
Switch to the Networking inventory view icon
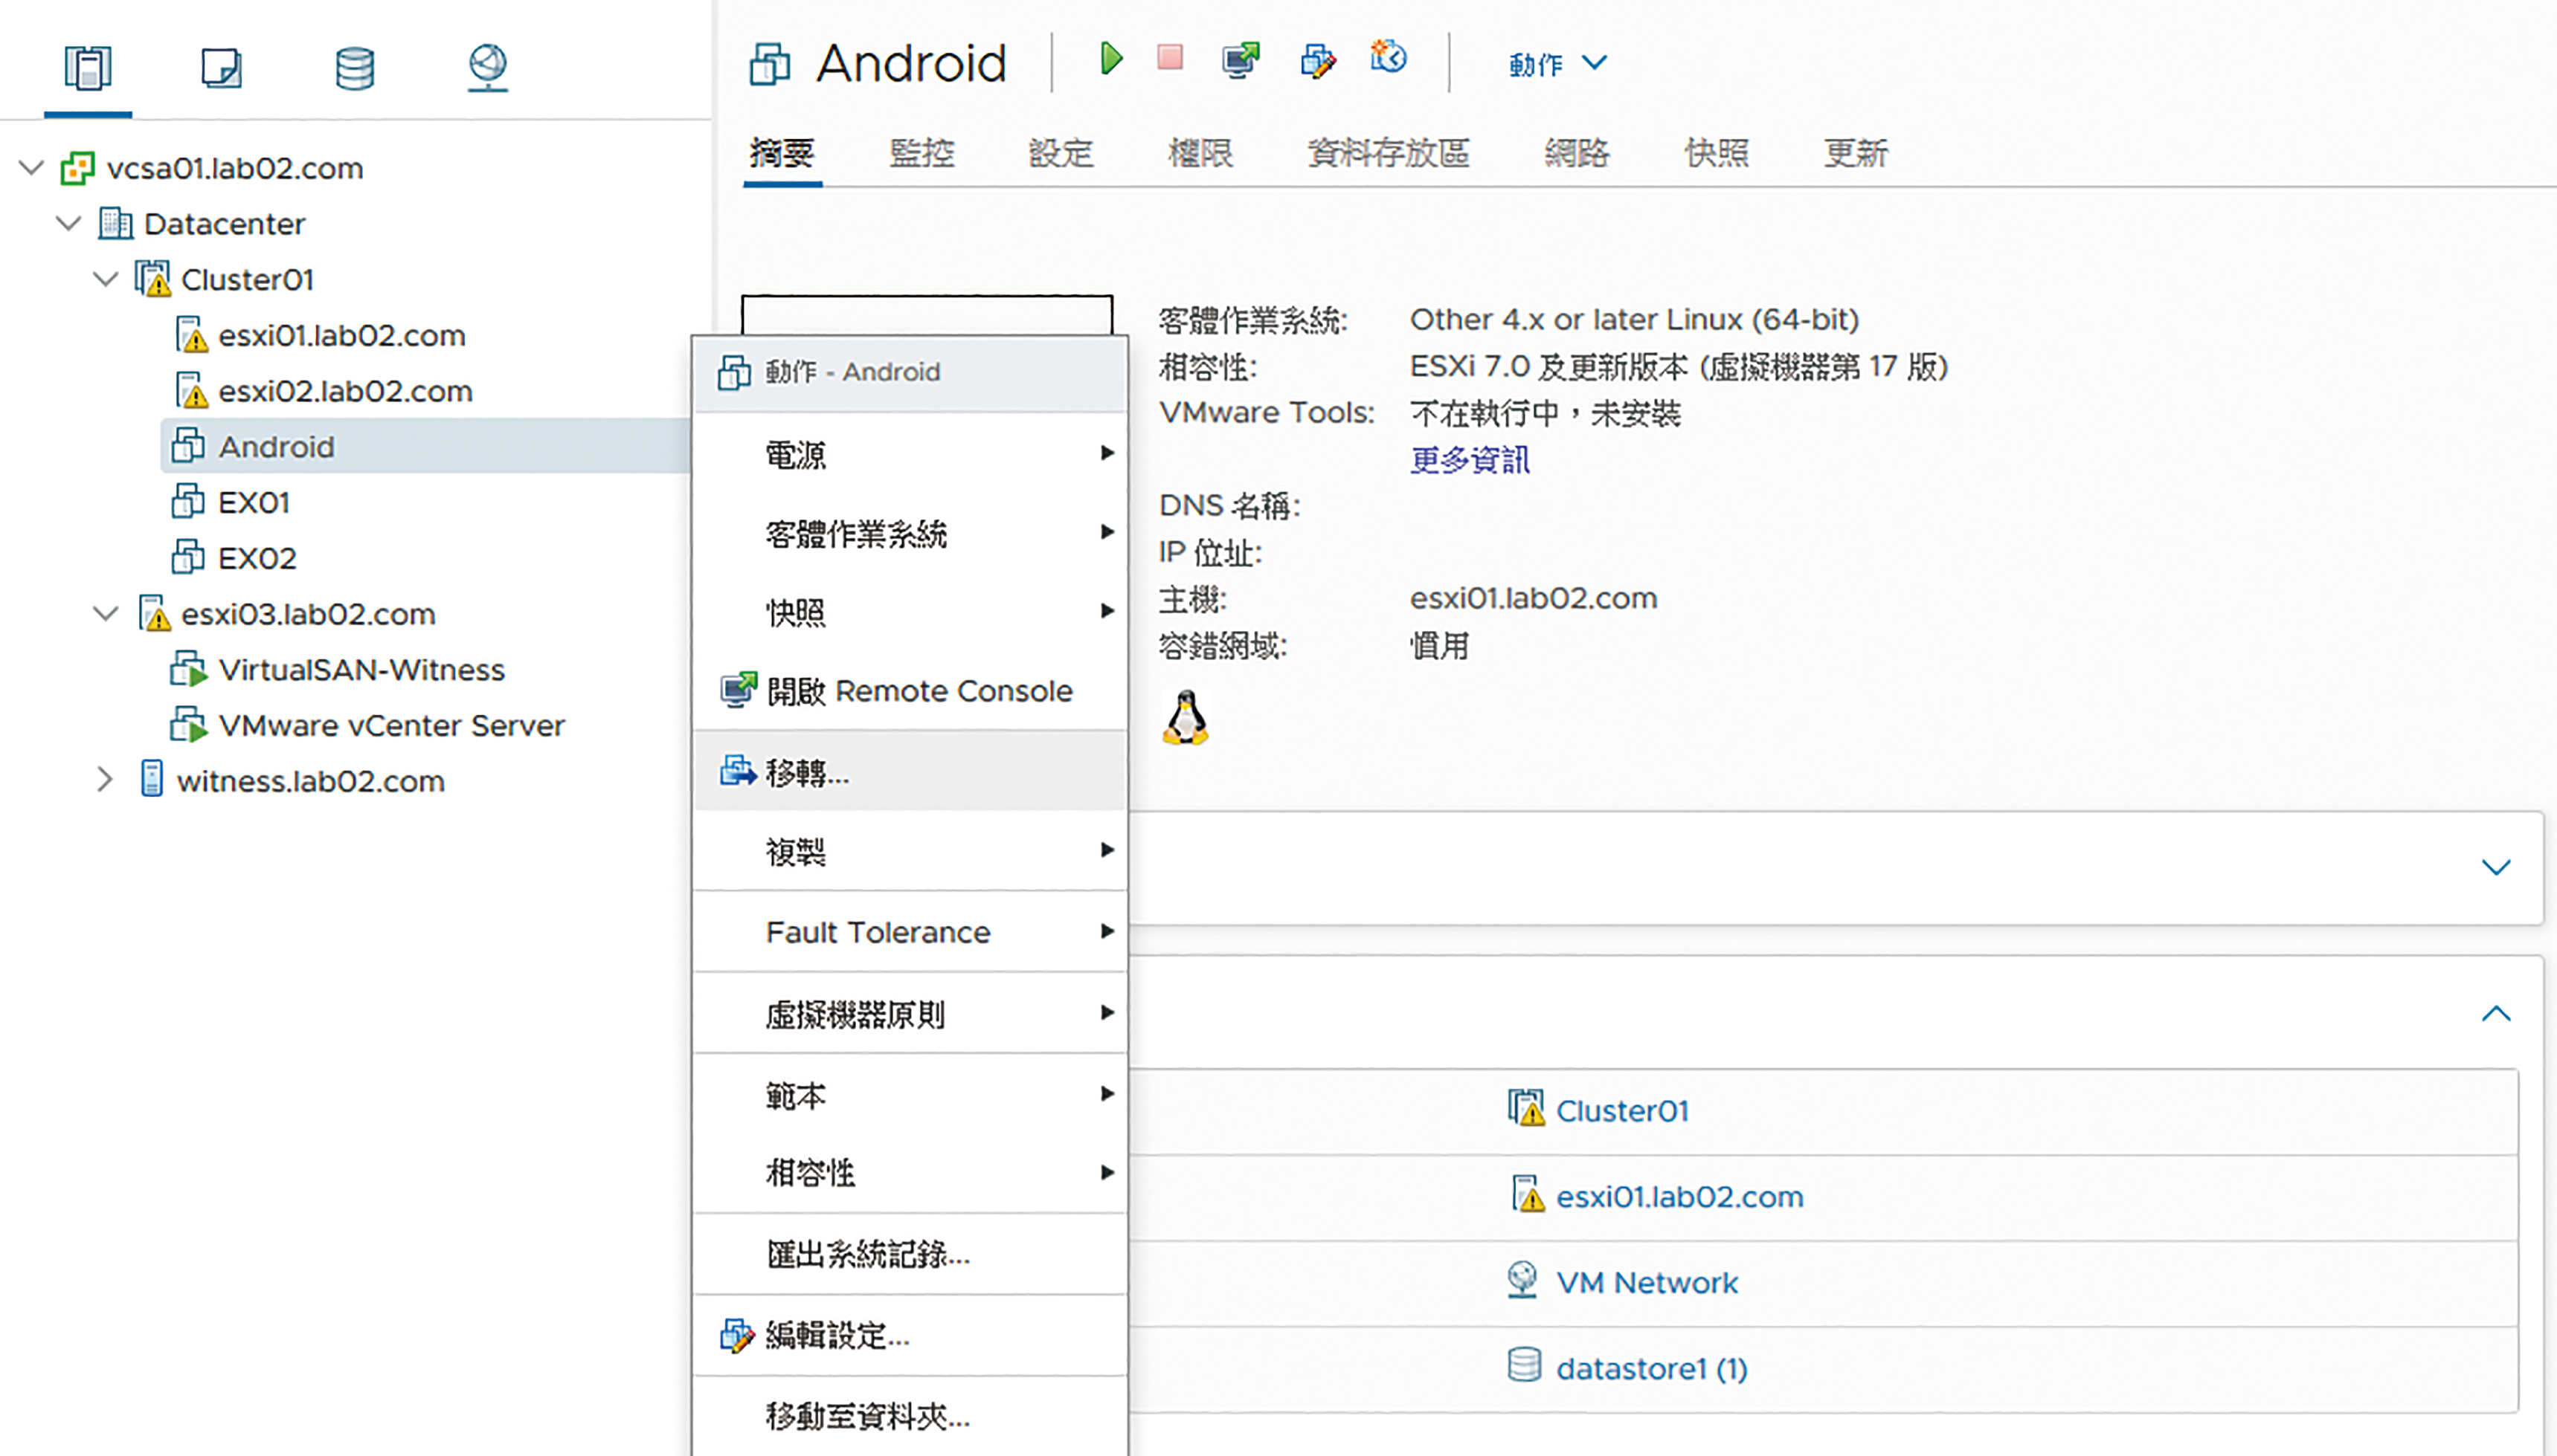pos(488,68)
